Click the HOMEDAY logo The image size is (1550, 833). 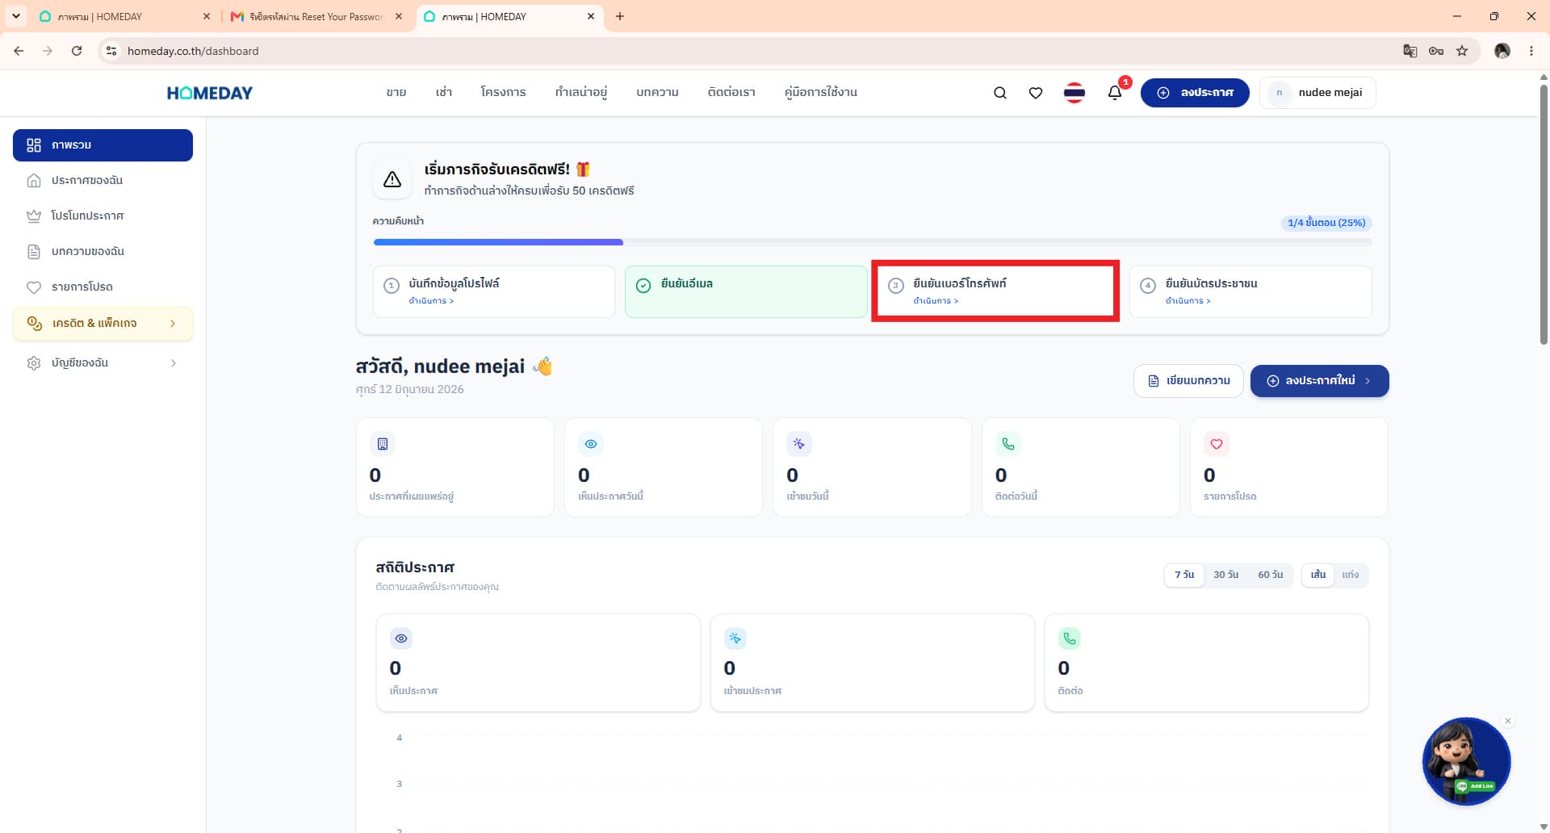pyautogui.click(x=210, y=93)
